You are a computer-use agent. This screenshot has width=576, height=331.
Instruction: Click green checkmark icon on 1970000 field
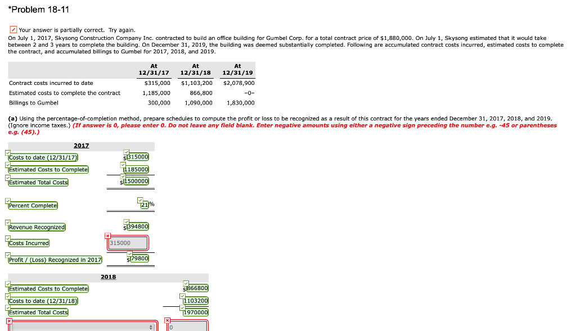[183, 307]
